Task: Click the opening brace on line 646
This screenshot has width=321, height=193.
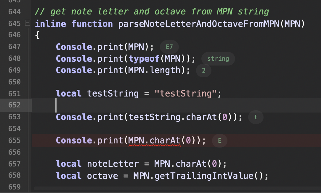Action: tap(37, 35)
